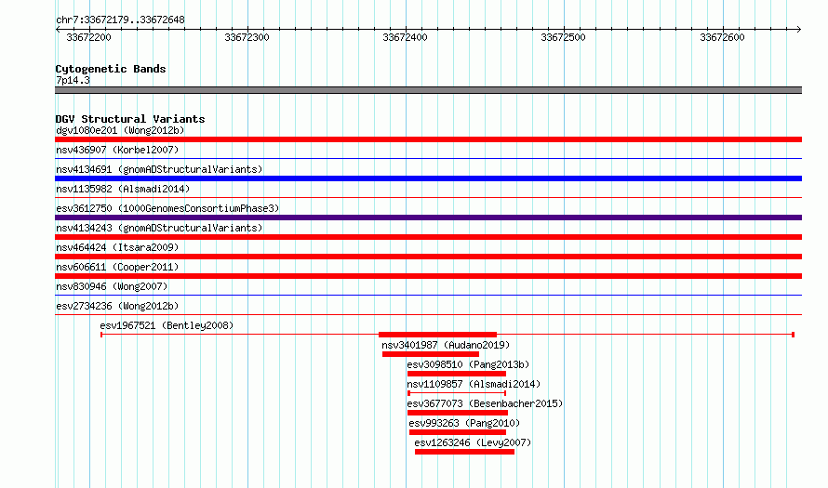Click the thin red line of esv2734236

(x=428, y=314)
